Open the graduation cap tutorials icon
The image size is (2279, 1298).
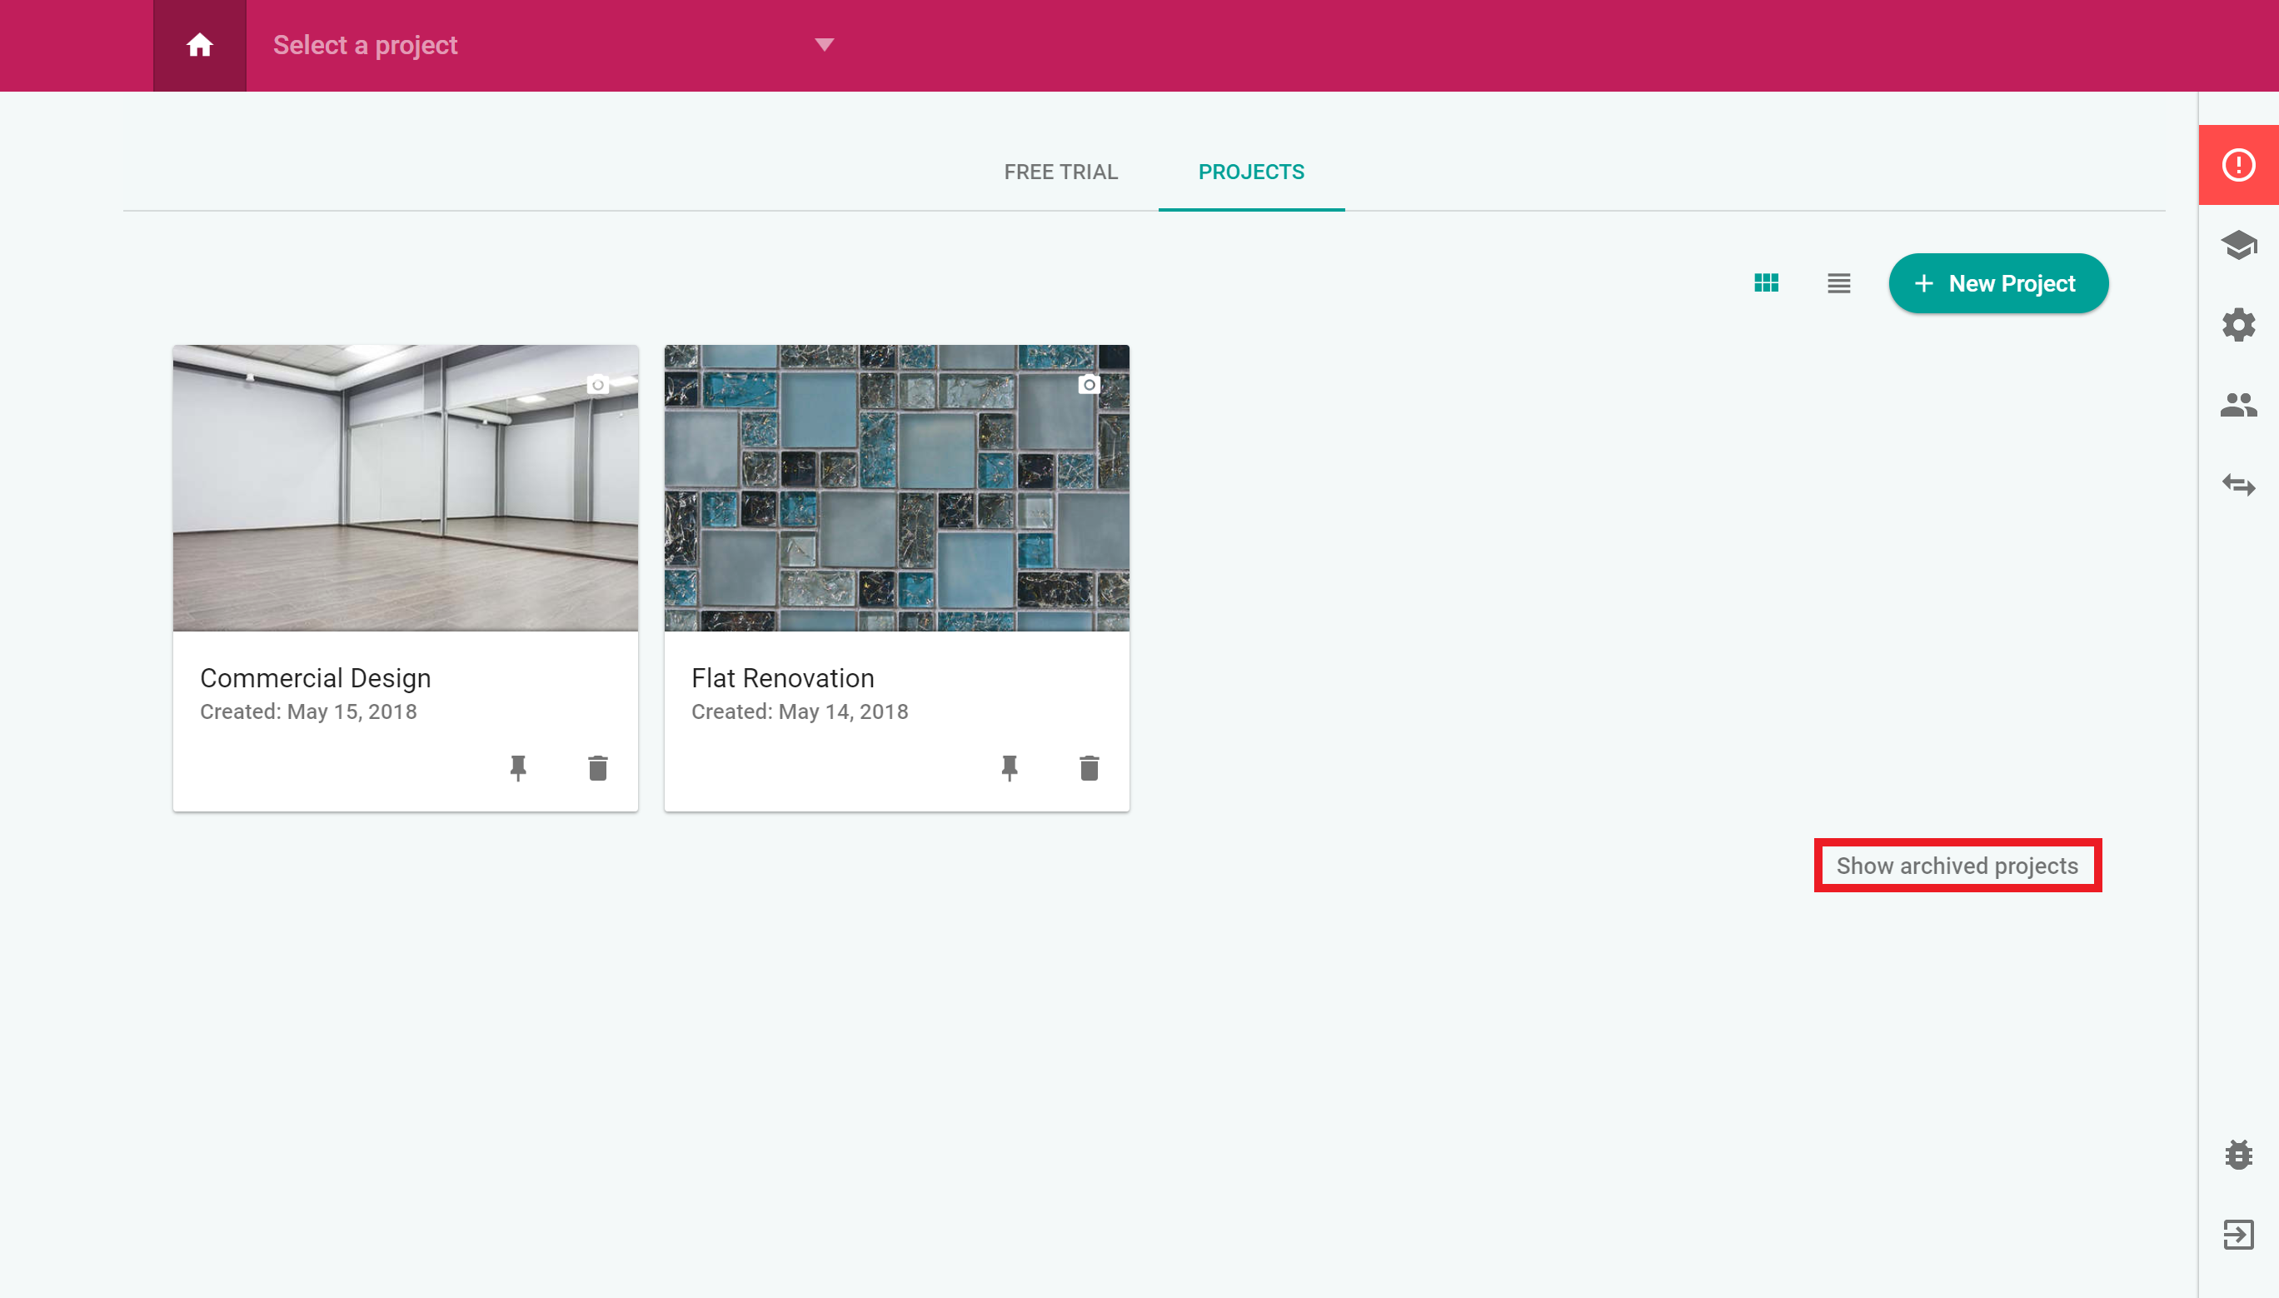2238,244
